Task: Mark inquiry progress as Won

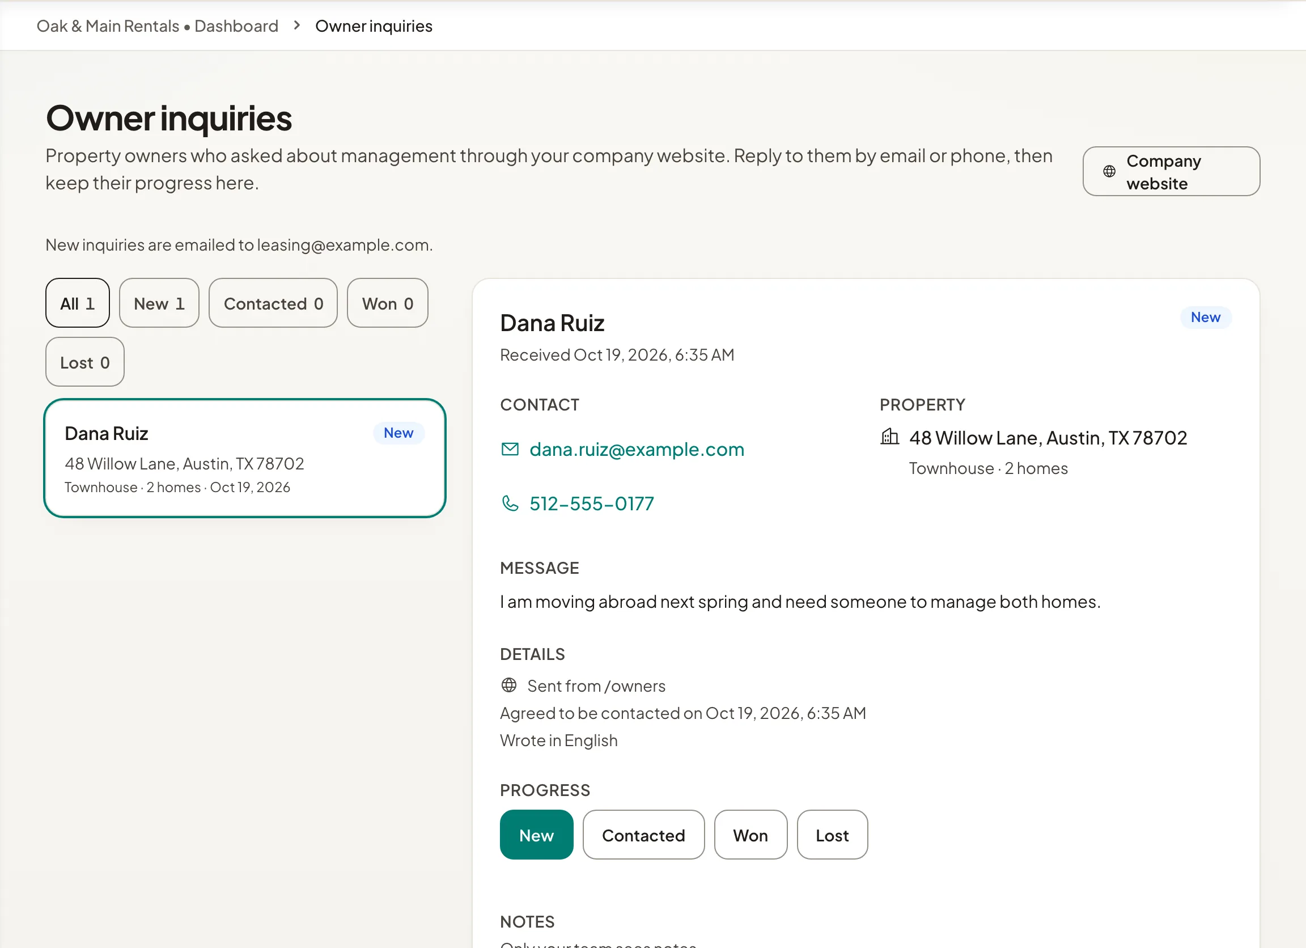Action: (x=750, y=835)
